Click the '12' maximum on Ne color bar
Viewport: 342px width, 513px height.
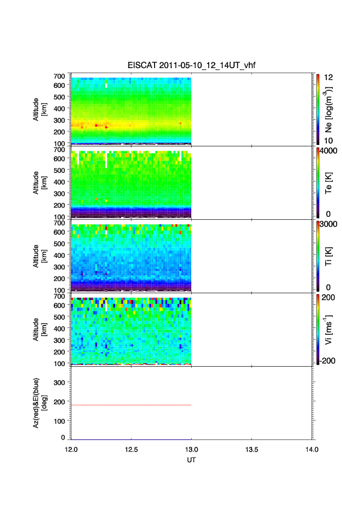328,77
